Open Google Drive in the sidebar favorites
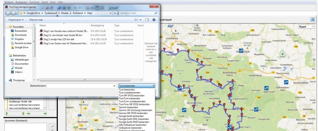Image resolution: width=318 pixels, height=131 pixels. [20, 47]
